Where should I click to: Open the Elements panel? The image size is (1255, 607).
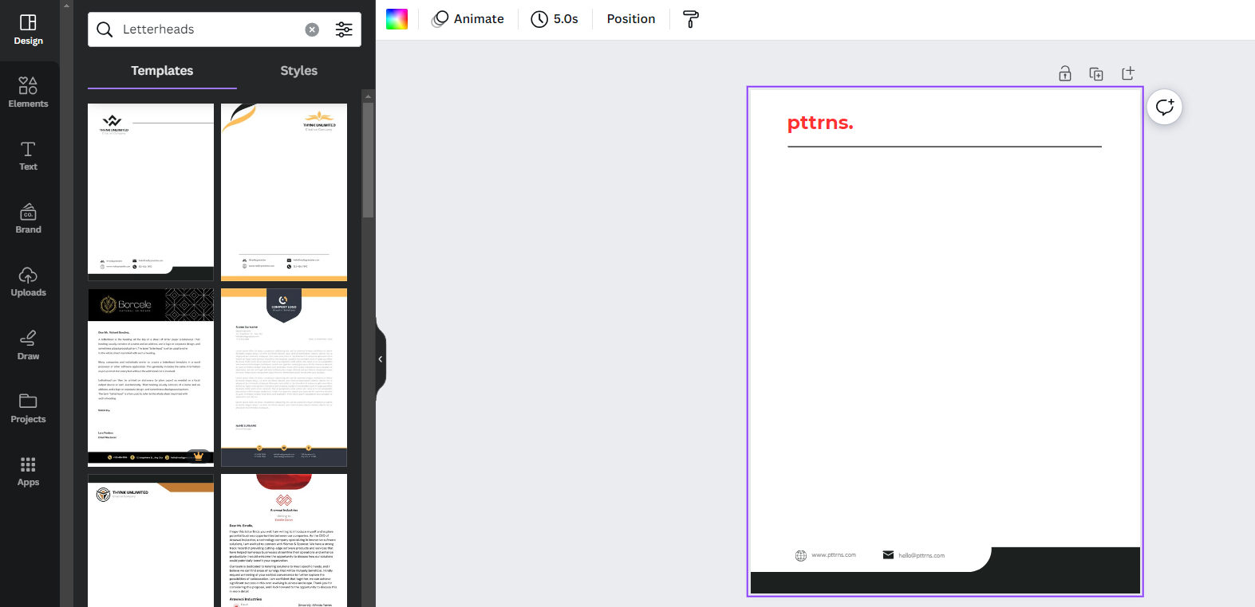click(x=29, y=92)
